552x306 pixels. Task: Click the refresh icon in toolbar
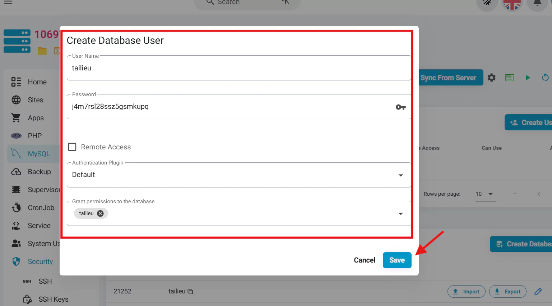click(x=545, y=78)
